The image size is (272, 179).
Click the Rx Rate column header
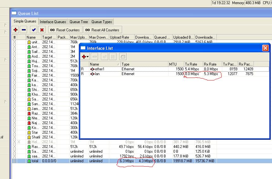click(x=212, y=64)
